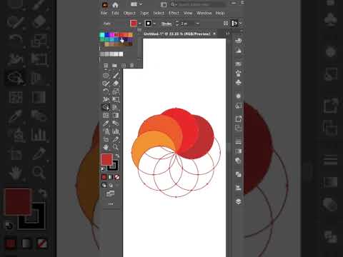Open the Edit menu
The width and height of the screenshot is (343, 257).
116,13
